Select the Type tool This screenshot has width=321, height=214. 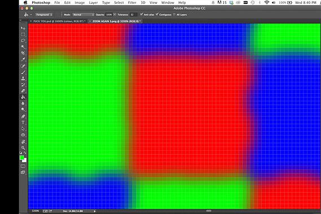click(23, 123)
